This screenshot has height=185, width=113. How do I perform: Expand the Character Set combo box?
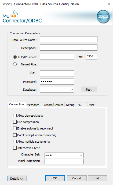[81, 156]
